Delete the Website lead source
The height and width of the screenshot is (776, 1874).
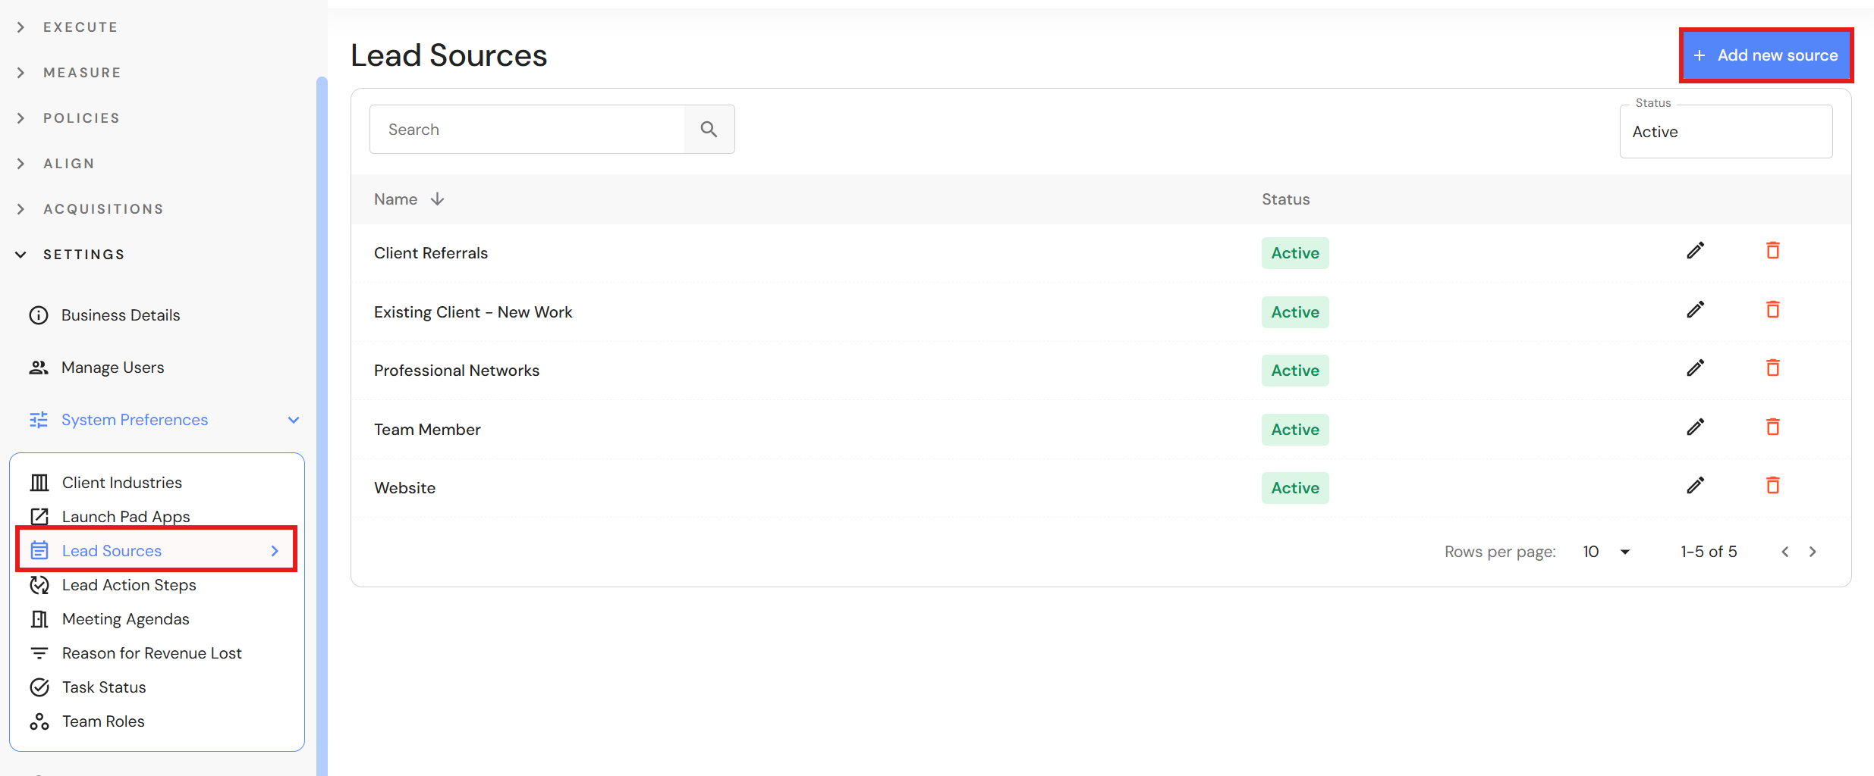[x=1772, y=486]
